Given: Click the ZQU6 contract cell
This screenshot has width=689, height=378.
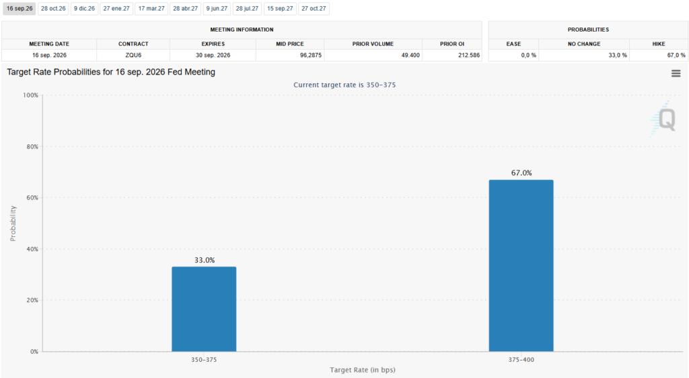Looking at the screenshot, I should [133, 55].
